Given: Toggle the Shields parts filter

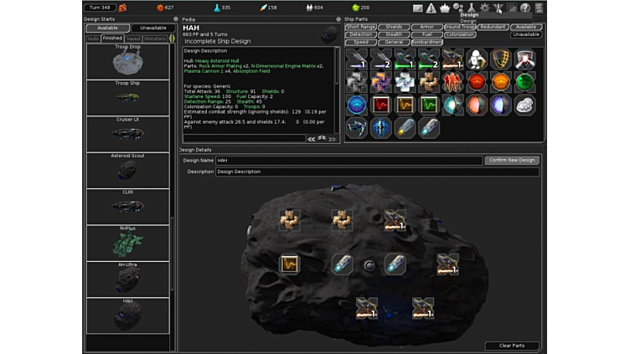Looking at the screenshot, I should click(394, 27).
